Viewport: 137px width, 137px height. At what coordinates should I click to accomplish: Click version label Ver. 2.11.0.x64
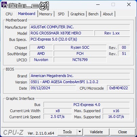(x=41, y=133)
